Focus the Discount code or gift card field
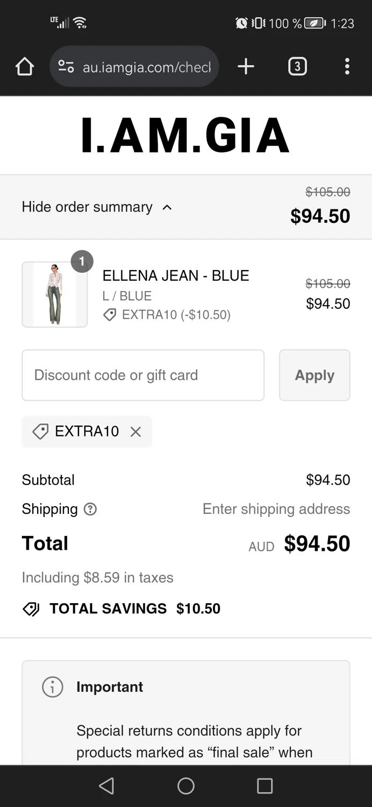This screenshot has width=372, height=807. coord(143,375)
